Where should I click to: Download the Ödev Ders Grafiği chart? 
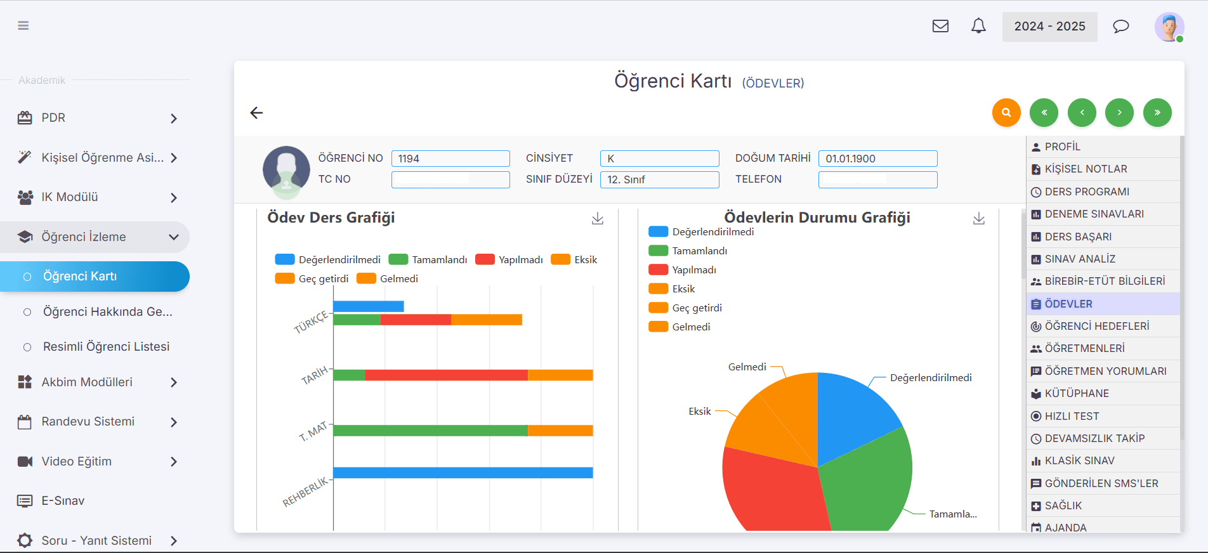point(598,219)
